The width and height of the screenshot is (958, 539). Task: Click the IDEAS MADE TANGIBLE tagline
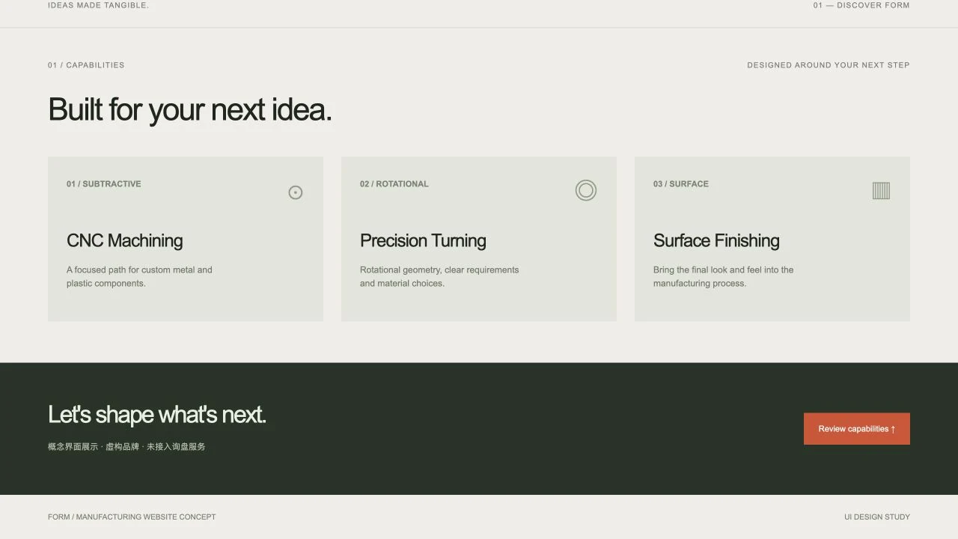(x=99, y=5)
